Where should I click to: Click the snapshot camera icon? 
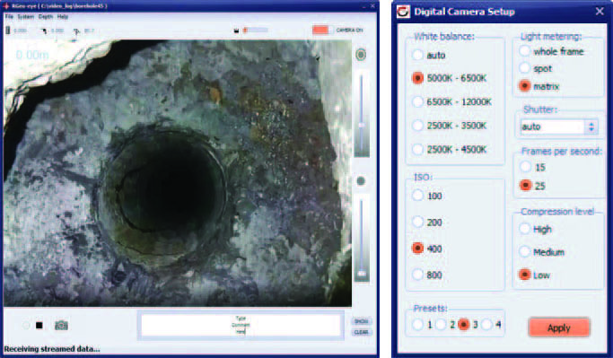click(61, 325)
